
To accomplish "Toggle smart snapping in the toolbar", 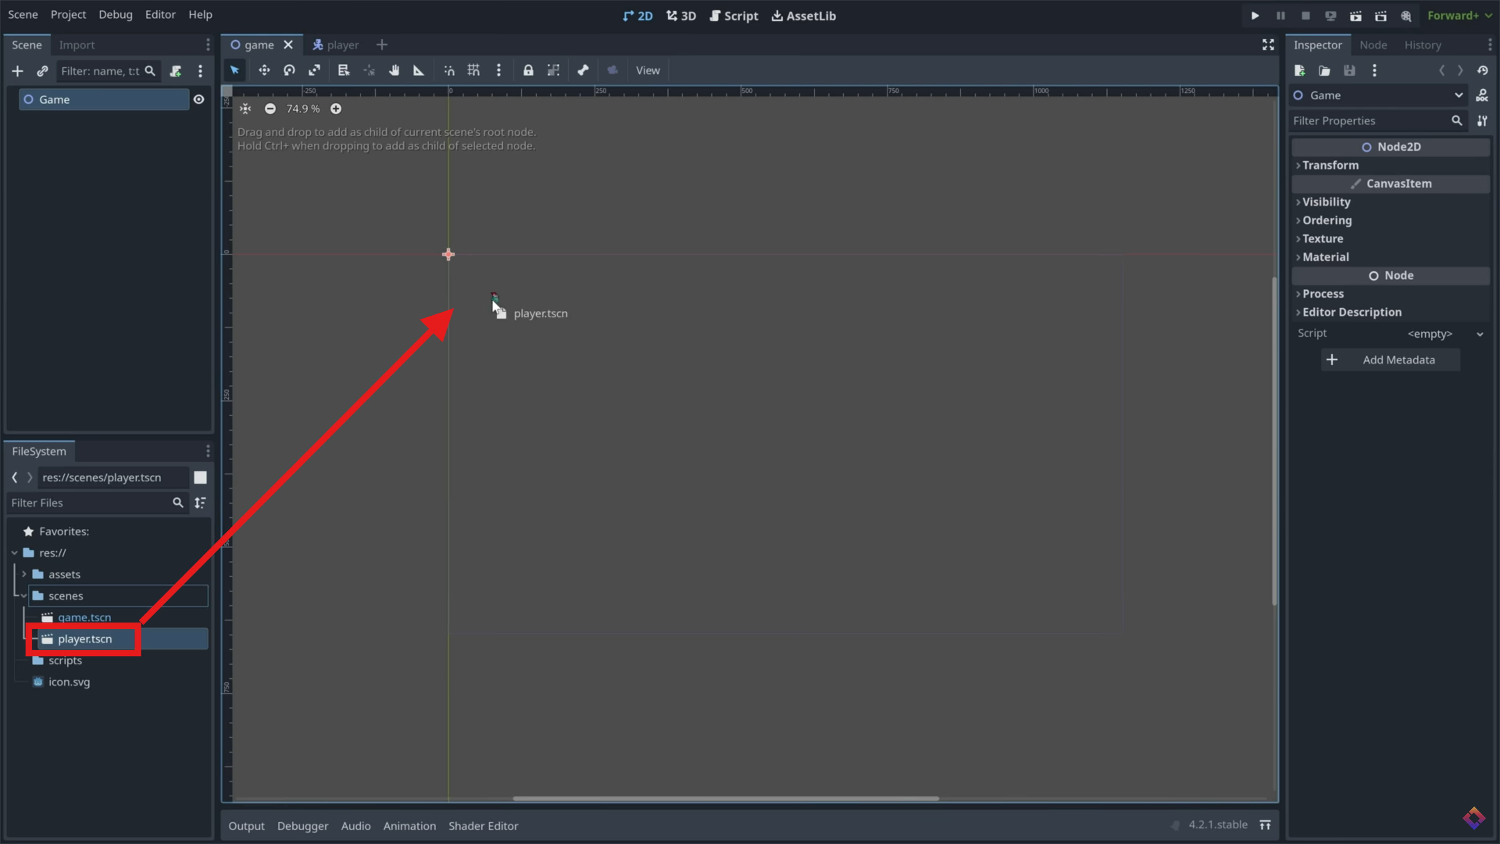I will [449, 70].
